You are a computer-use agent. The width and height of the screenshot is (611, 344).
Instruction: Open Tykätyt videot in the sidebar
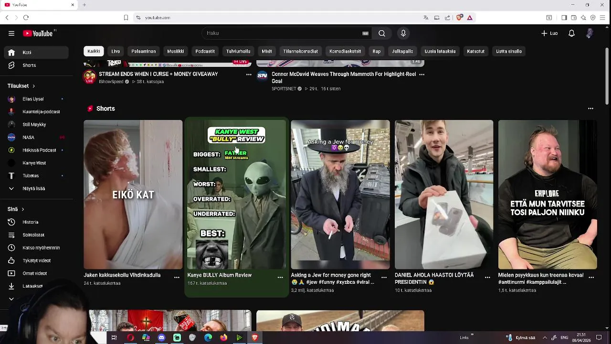[x=36, y=261]
